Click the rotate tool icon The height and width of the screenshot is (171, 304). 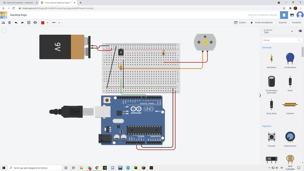[x=3, y=22]
